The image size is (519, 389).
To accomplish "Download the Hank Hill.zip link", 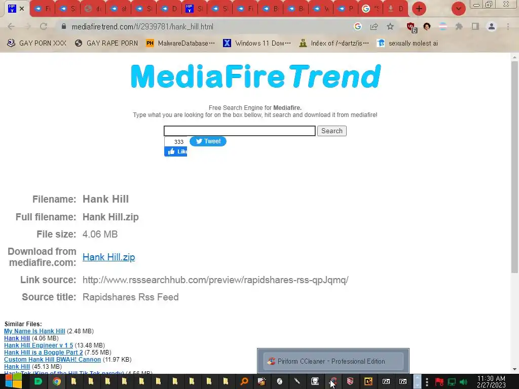I will [108, 257].
